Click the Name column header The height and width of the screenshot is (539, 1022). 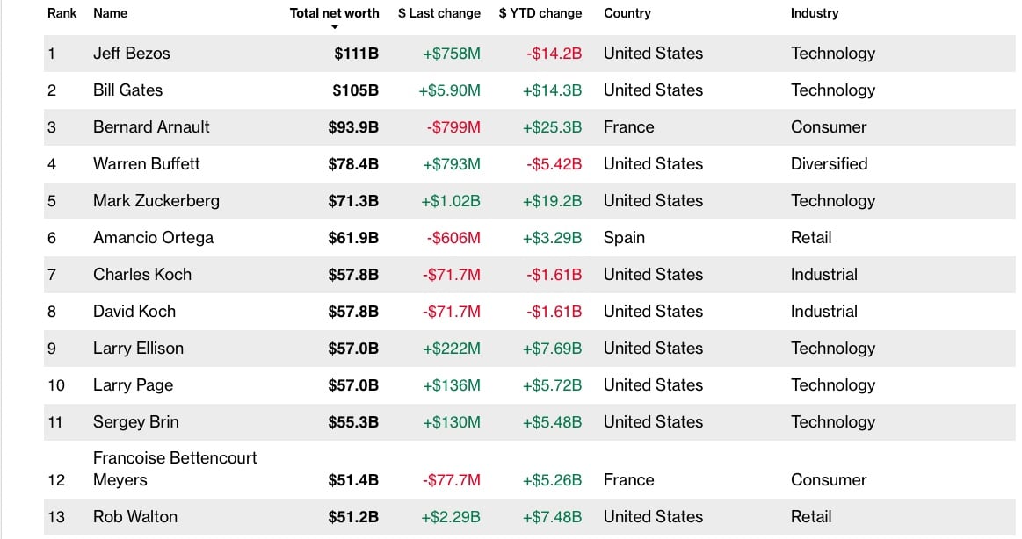110,13
